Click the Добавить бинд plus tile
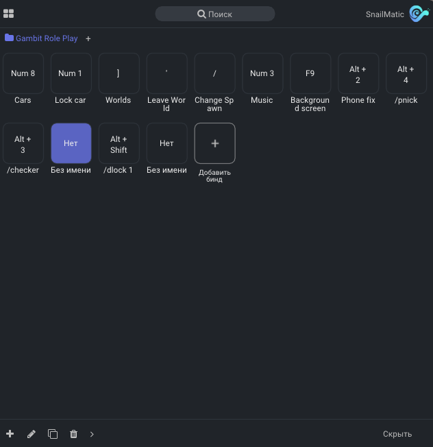This screenshot has width=433, height=447. tap(214, 143)
